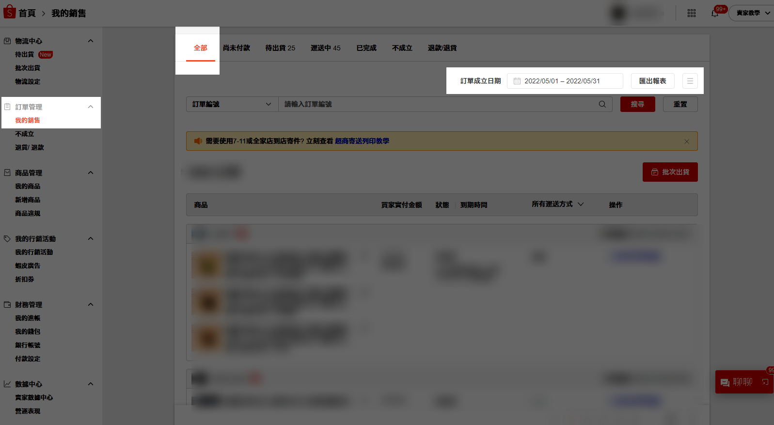This screenshot has height=425, width=774.
Task: Click the Shopee logo icon
Action: pos(9,12)
